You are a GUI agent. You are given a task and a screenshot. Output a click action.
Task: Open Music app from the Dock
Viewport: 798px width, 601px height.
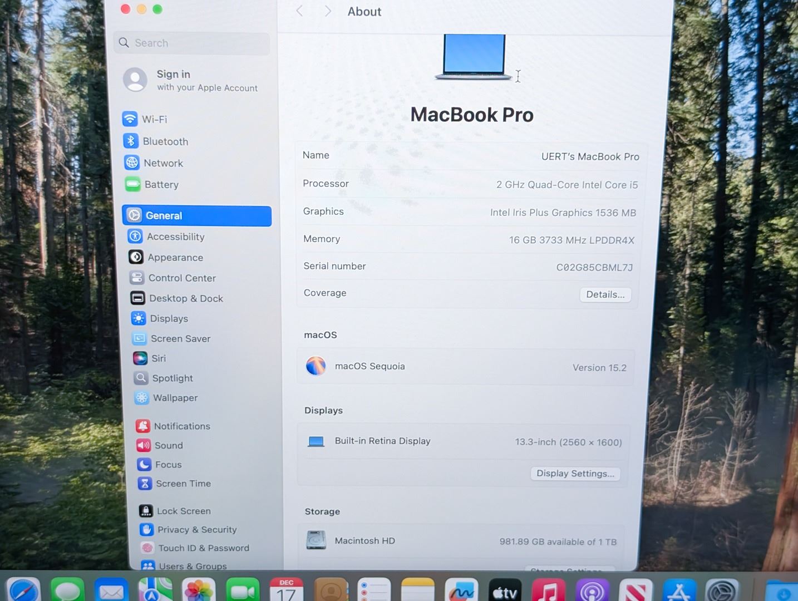tap(548, 591)
